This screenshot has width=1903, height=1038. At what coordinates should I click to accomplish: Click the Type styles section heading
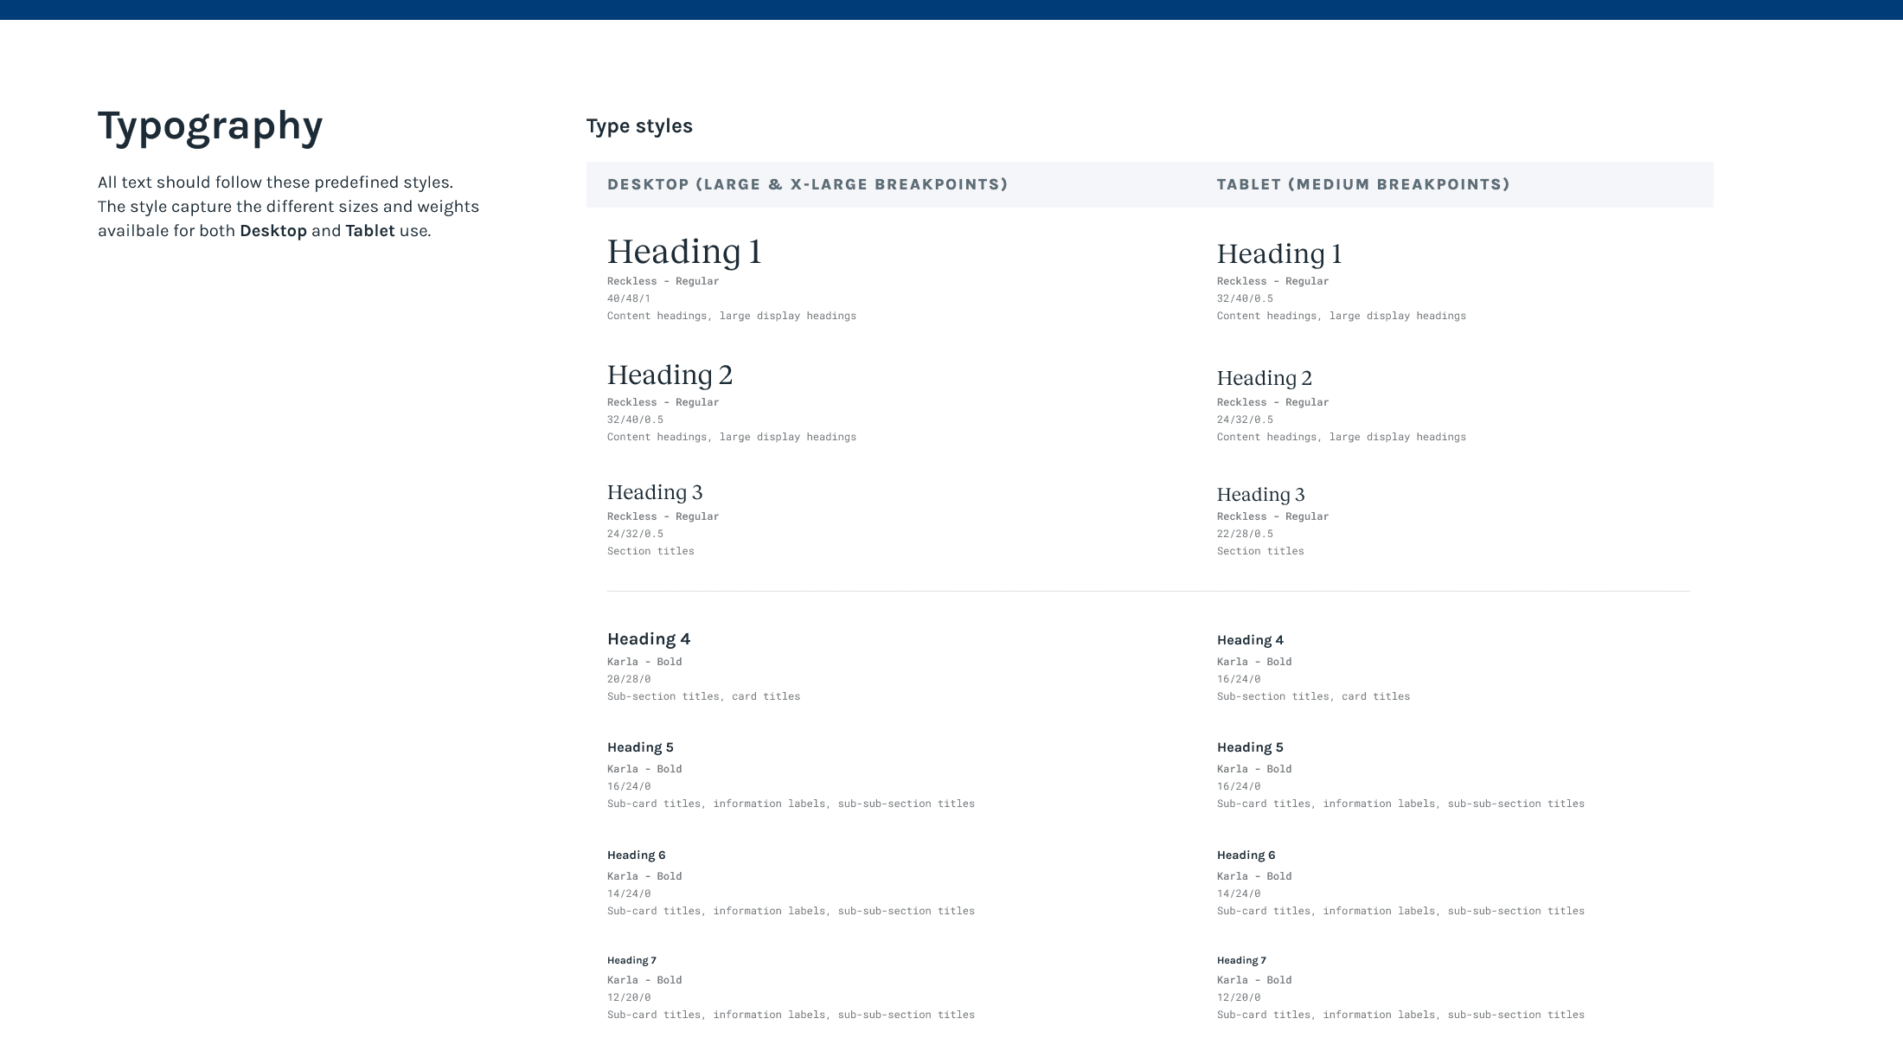pyautogui.click(x=639, y=126)
